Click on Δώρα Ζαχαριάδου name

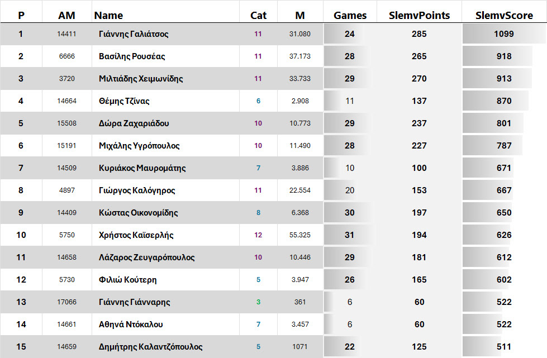(134, 123)
